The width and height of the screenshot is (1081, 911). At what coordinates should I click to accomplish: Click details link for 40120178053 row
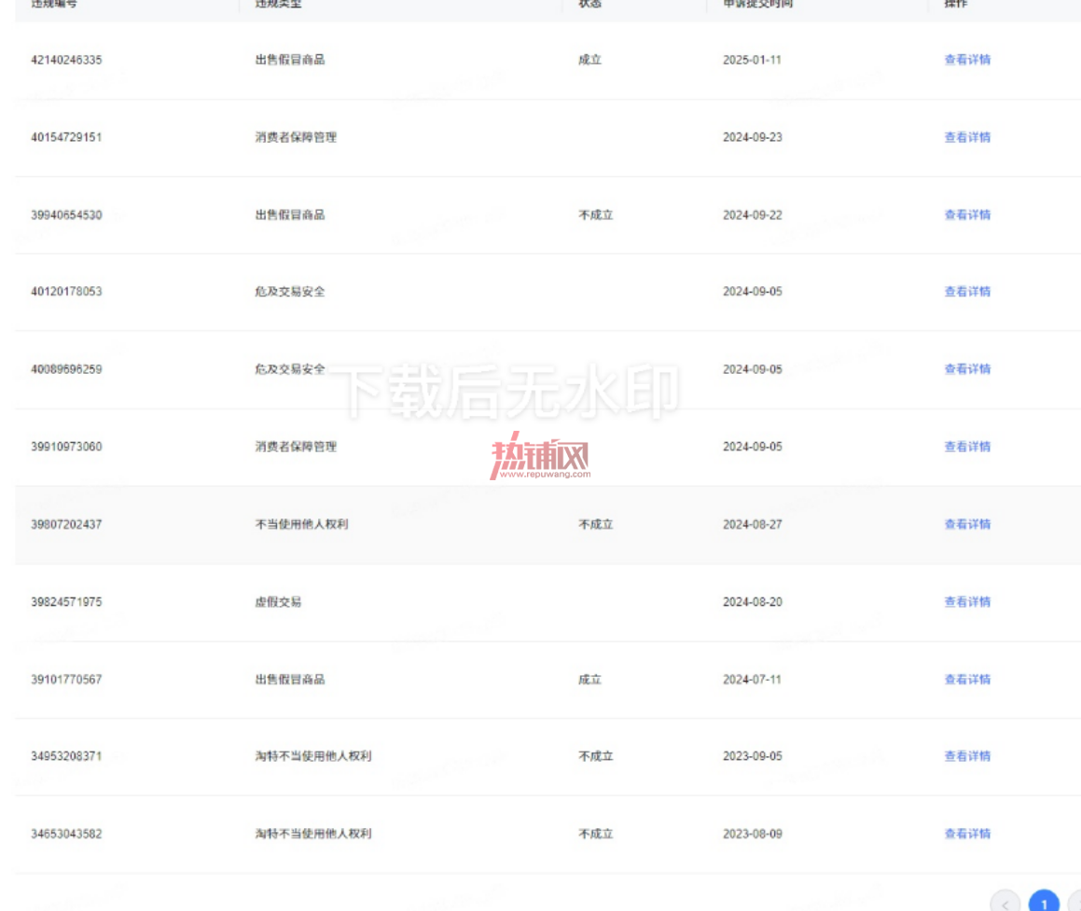coord(967,292)
